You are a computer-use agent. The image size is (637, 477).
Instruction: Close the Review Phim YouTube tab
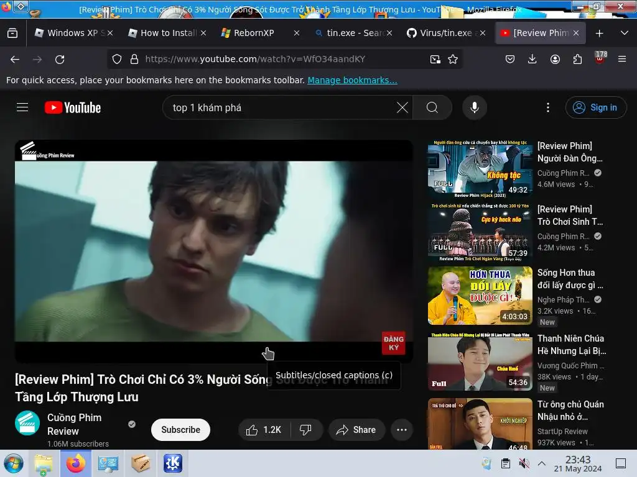[575, 34]
